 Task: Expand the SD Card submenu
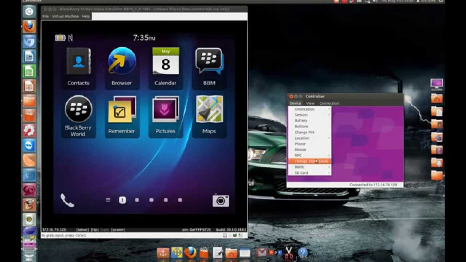(x=310, y=173)
